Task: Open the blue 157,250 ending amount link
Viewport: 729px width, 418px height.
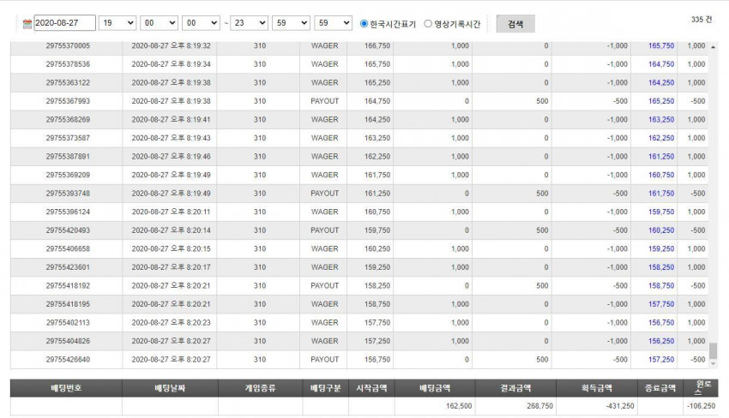Action: [x=661, y=360]
